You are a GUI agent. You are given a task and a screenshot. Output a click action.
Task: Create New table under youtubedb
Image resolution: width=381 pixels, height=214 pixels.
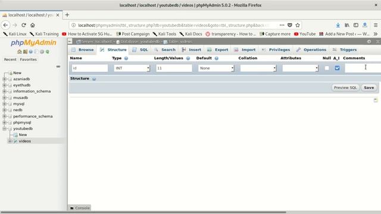pos(23,135)
